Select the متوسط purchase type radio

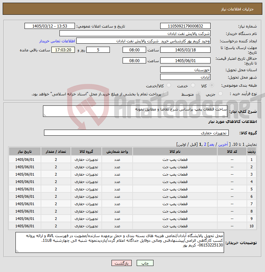tap(198, 94)
